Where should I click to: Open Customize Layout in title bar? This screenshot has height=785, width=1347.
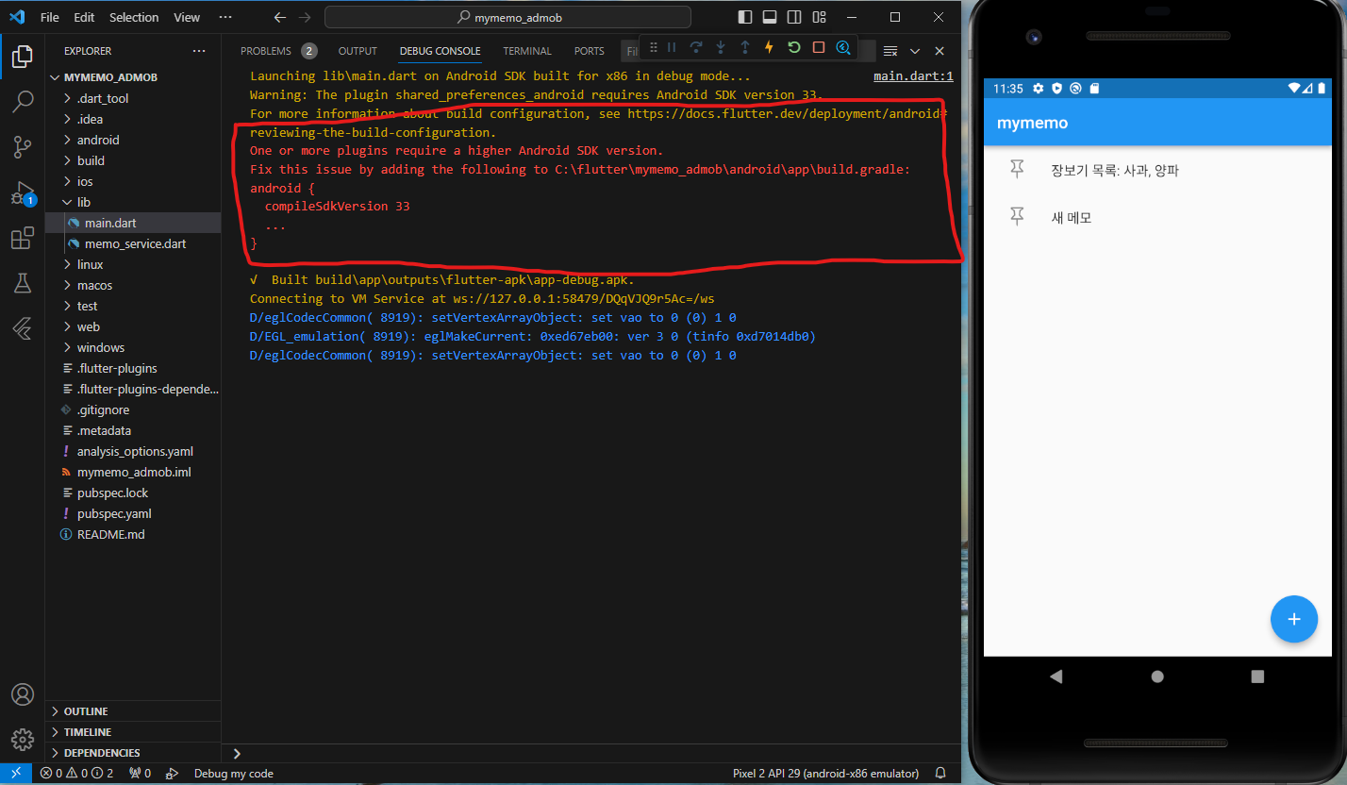(x=819, y=17)
